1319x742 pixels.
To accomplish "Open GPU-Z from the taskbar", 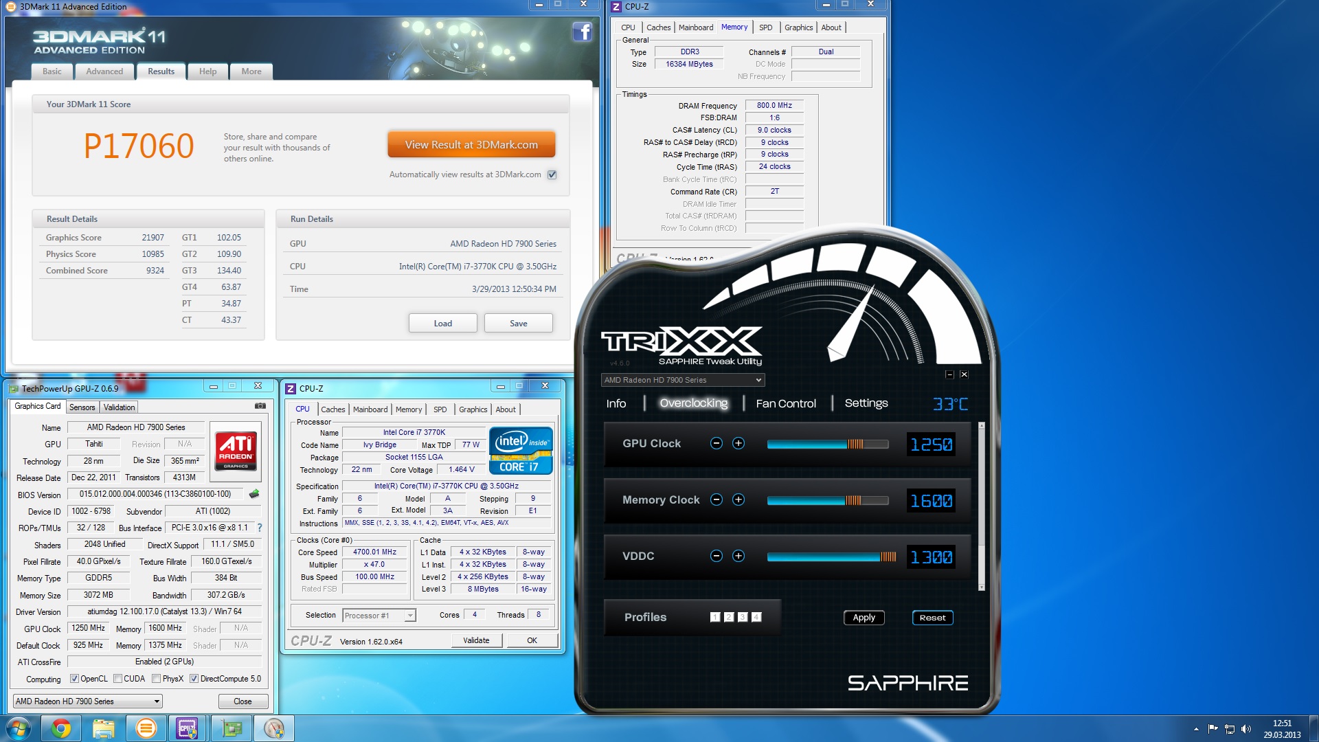I will coord(232,728).
